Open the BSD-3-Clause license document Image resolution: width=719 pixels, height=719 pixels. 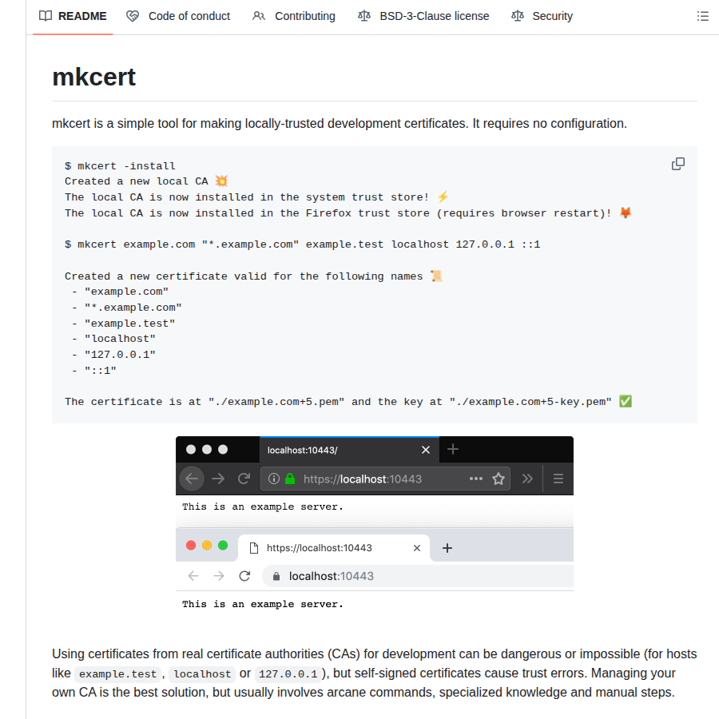434,16
